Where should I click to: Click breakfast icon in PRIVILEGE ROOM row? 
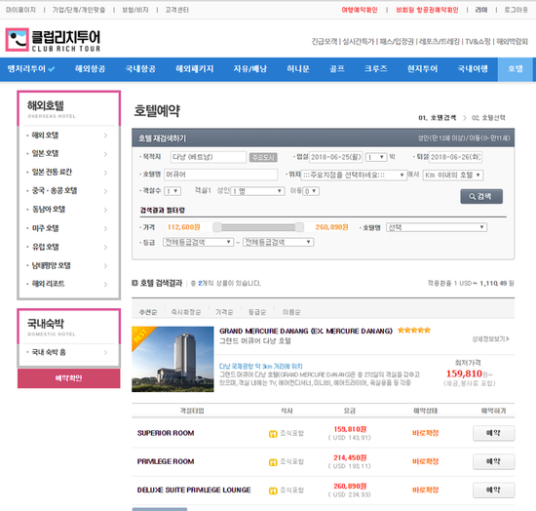pos(273,462)
